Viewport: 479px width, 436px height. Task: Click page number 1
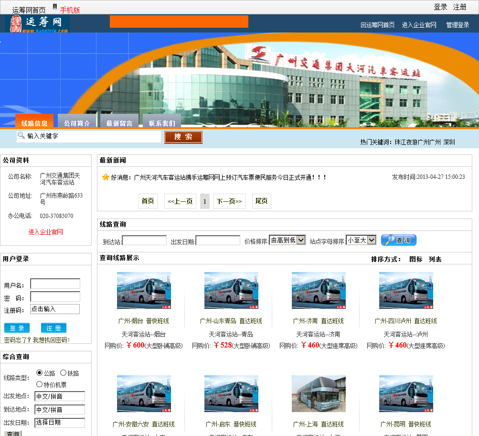point(205,201)
